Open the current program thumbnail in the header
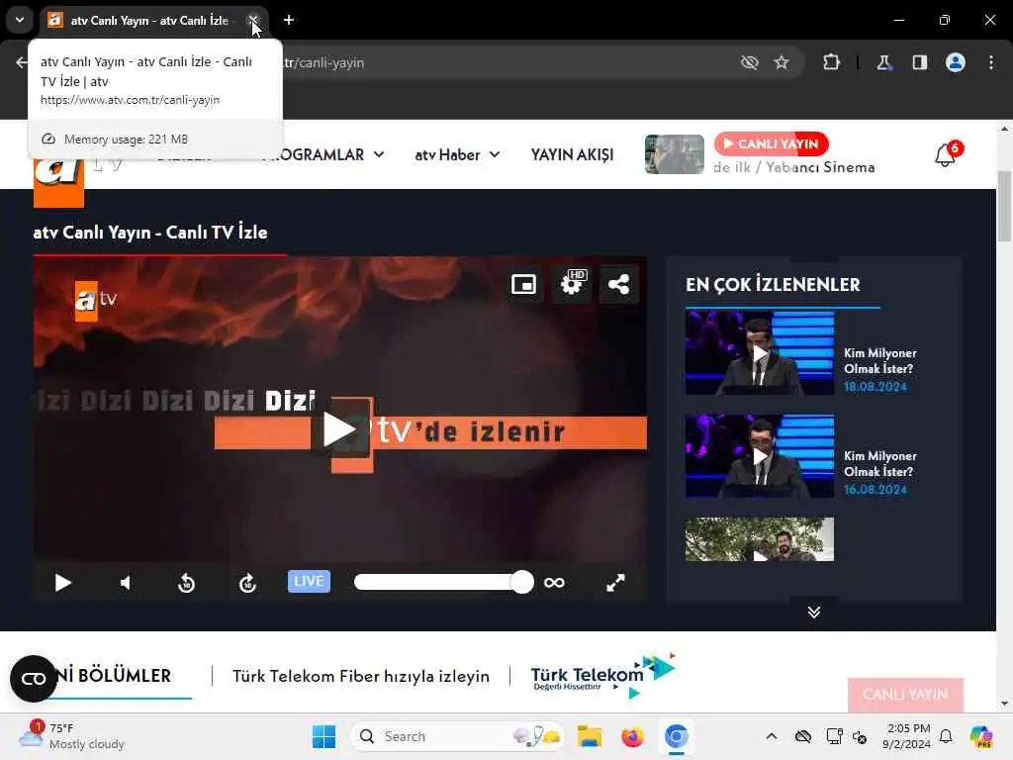The height and width of the screenshot is (760, 1013). point(675,154)
